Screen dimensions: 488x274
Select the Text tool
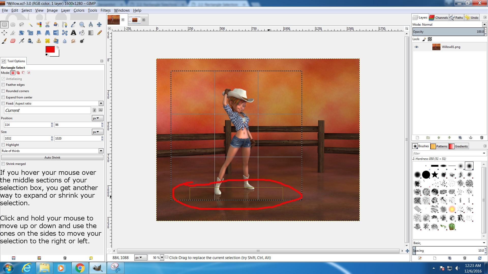point(73,33)
